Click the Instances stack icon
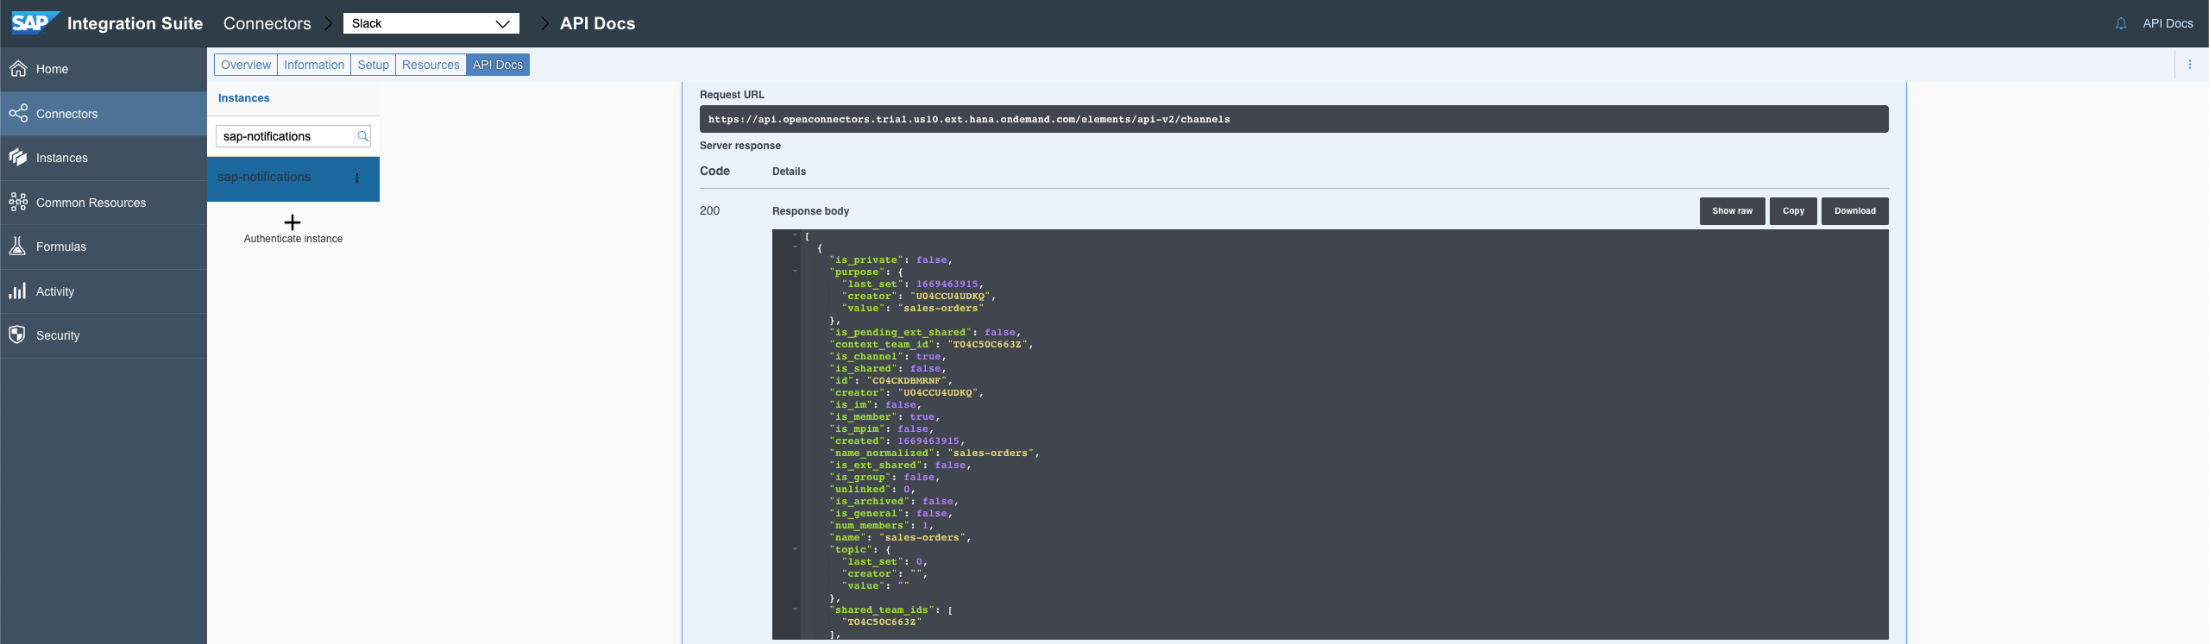 click(18, 158)
